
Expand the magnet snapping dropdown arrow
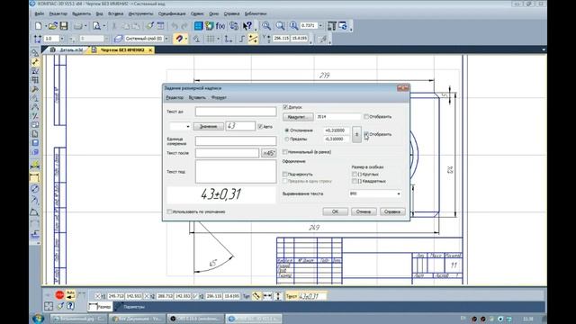186,39
